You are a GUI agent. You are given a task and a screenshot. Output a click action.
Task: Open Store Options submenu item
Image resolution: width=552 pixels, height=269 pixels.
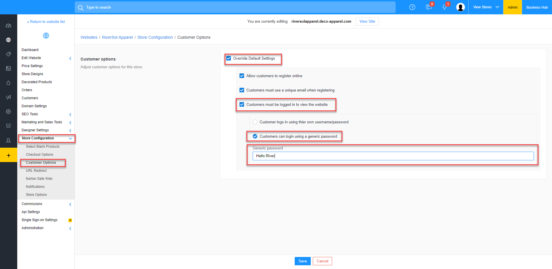pos(36,195)
